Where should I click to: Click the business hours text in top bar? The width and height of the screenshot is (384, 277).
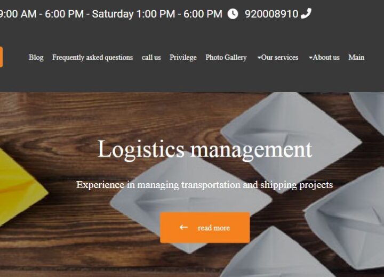coord(111,14)
